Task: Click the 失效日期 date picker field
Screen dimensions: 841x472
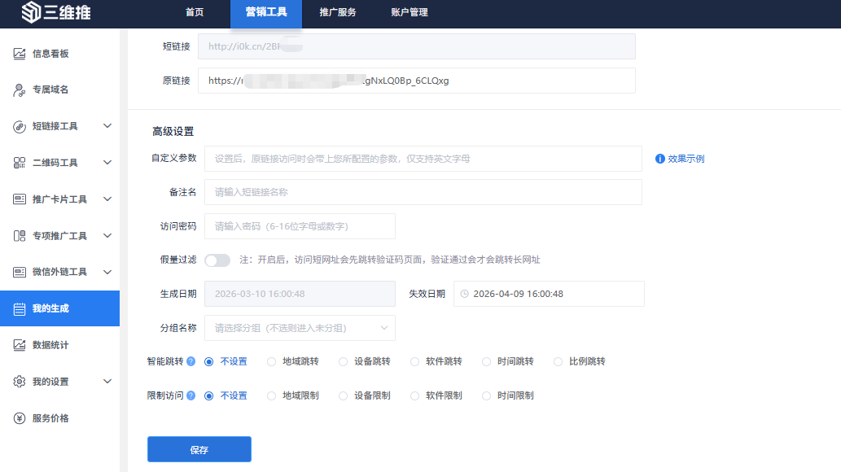Action: pyautogui.click(x=549, y=294)
